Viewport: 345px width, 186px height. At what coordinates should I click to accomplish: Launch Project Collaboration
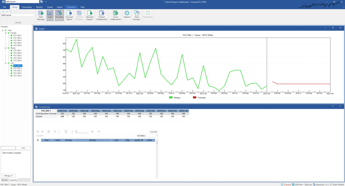tap(101, 15)
